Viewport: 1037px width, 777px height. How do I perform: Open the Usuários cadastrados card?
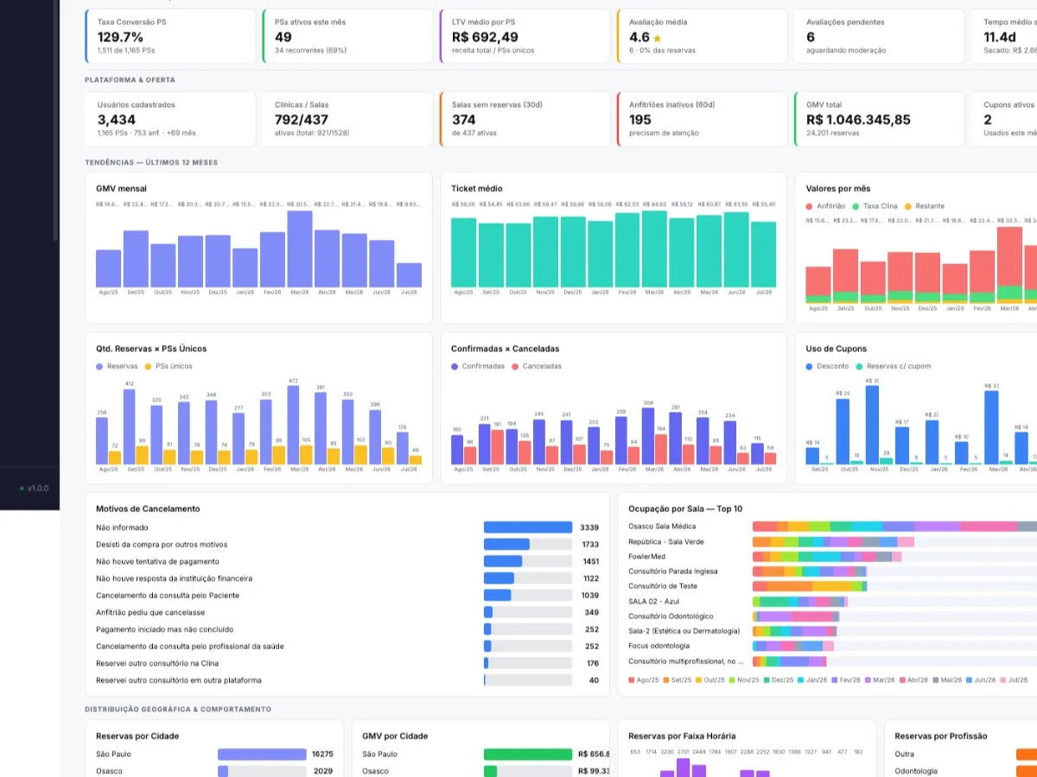(x=171, y=119)
